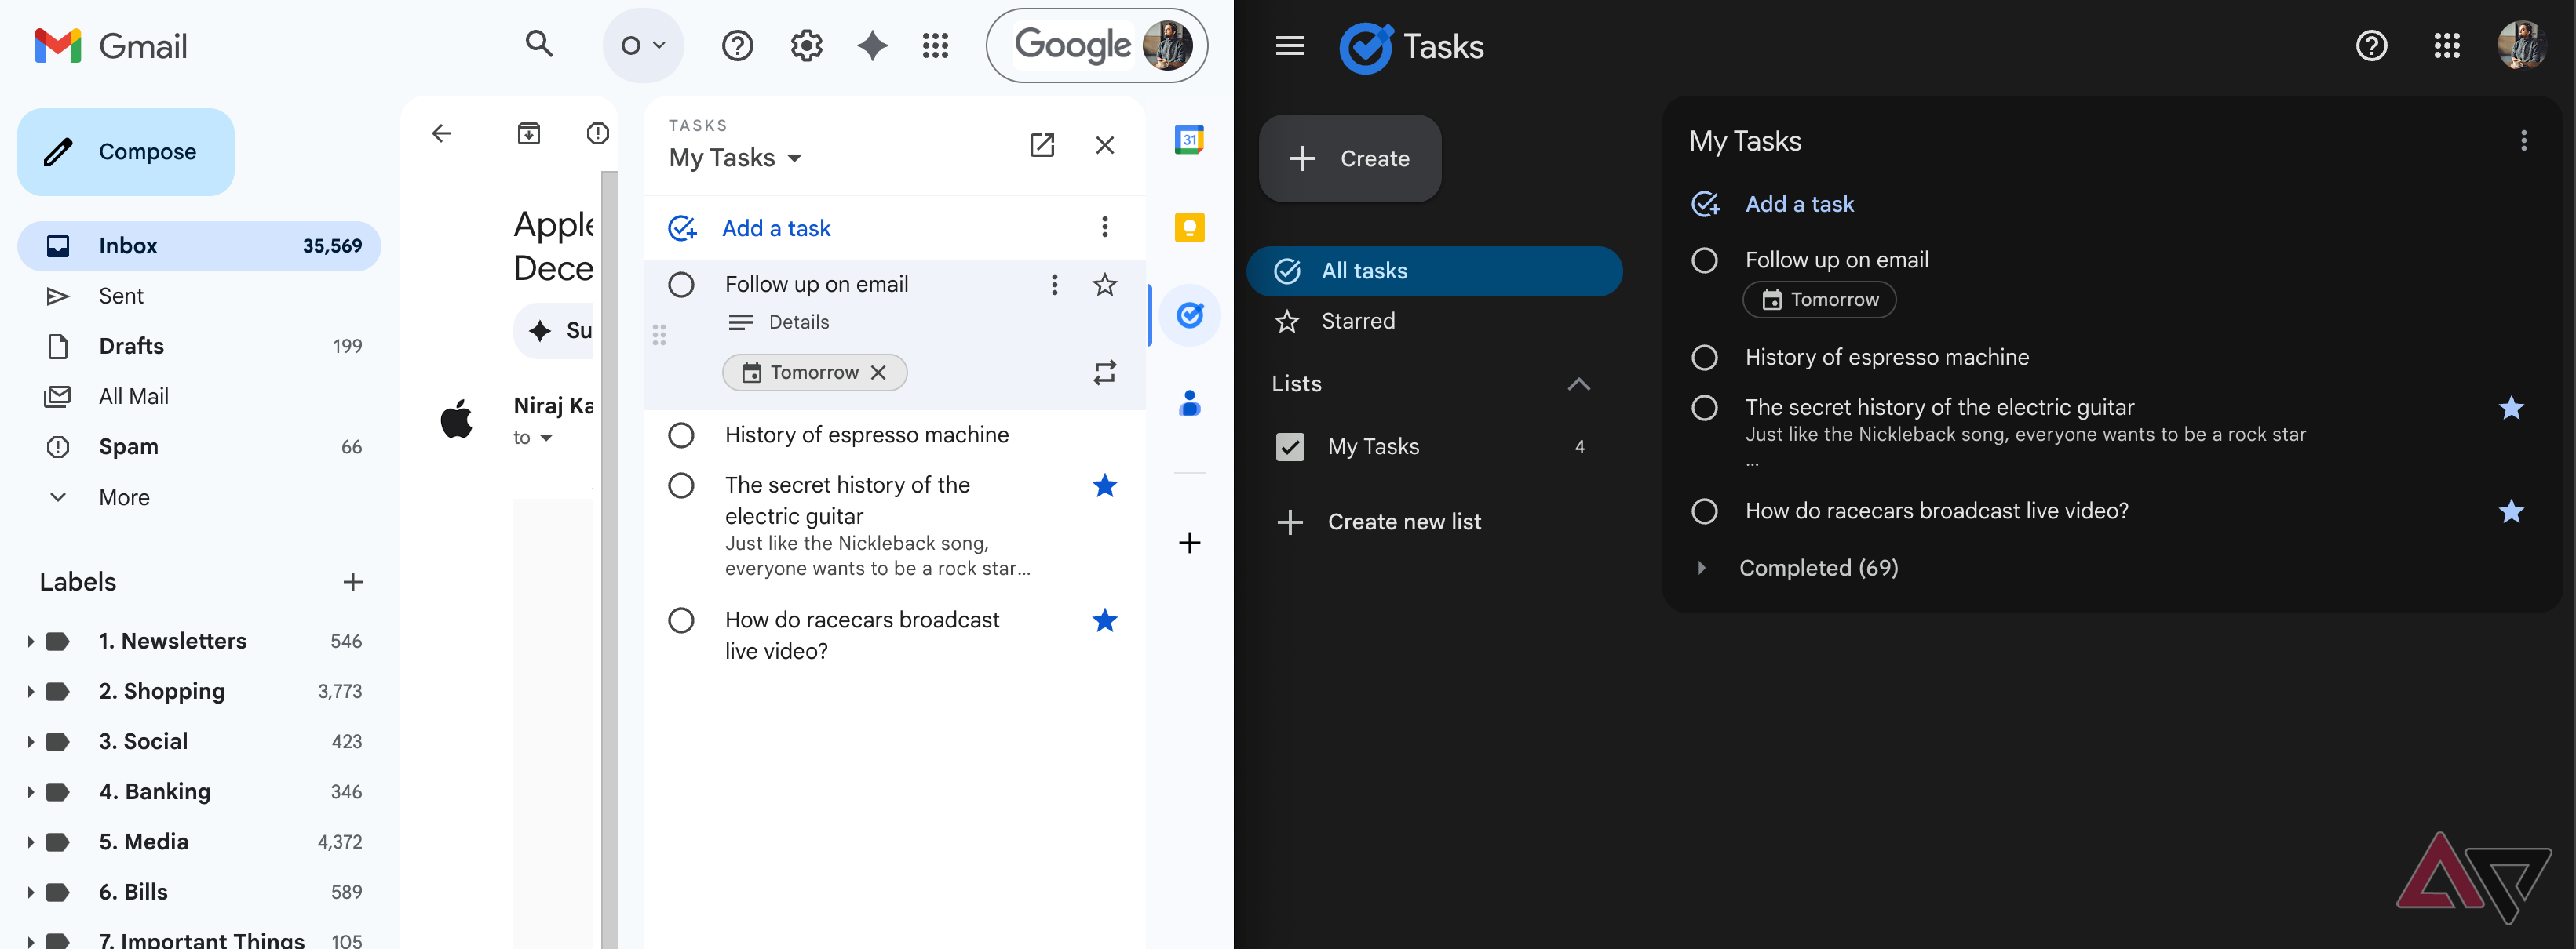
Task: Mark History of espresso machine complete in Gmail panel
Action: [681, 435]
